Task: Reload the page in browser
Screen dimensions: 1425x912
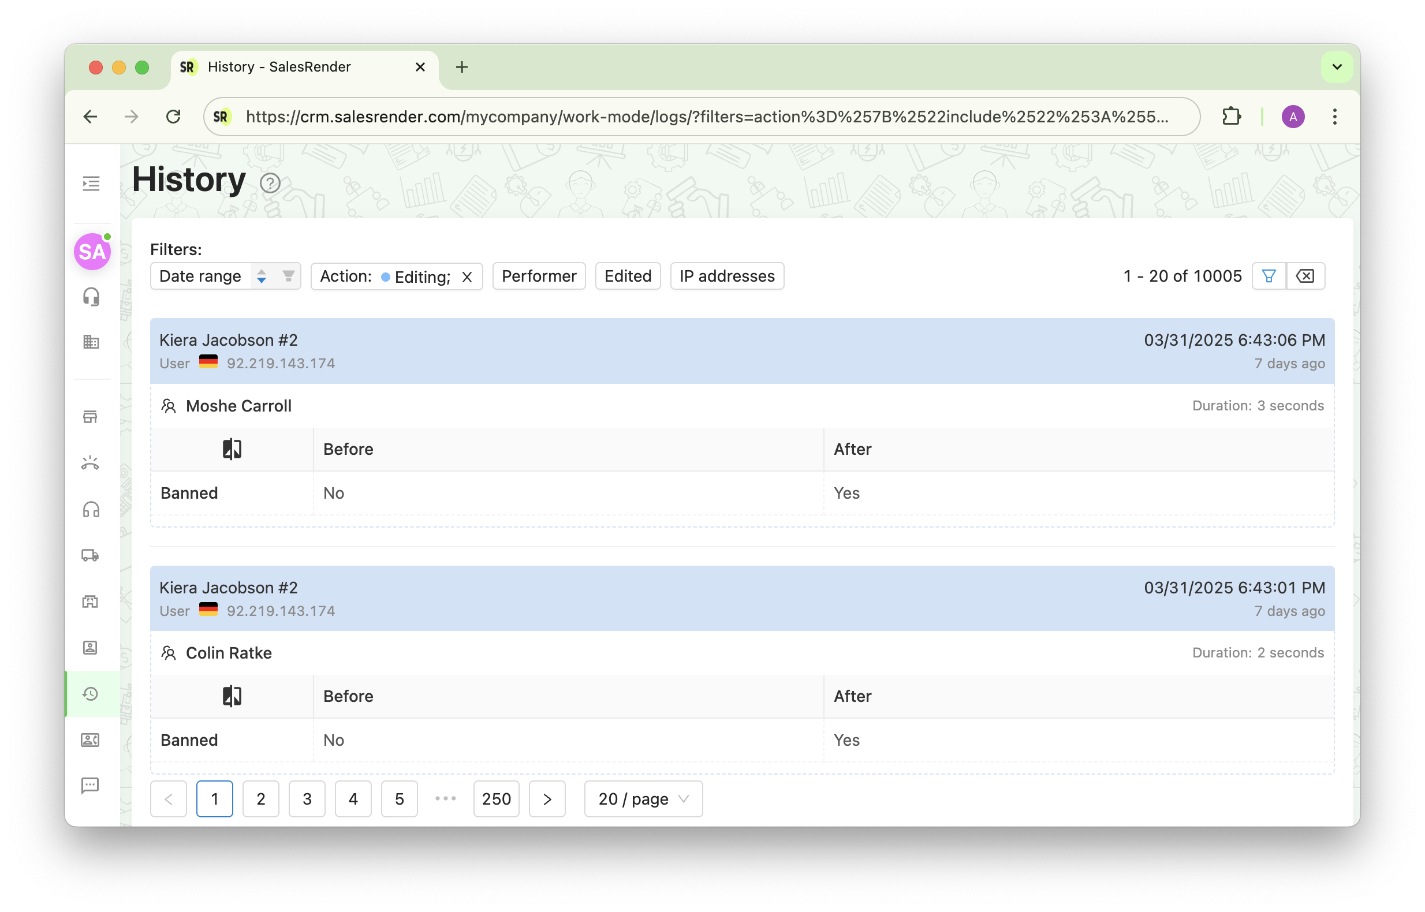Action: click(173, 117)
